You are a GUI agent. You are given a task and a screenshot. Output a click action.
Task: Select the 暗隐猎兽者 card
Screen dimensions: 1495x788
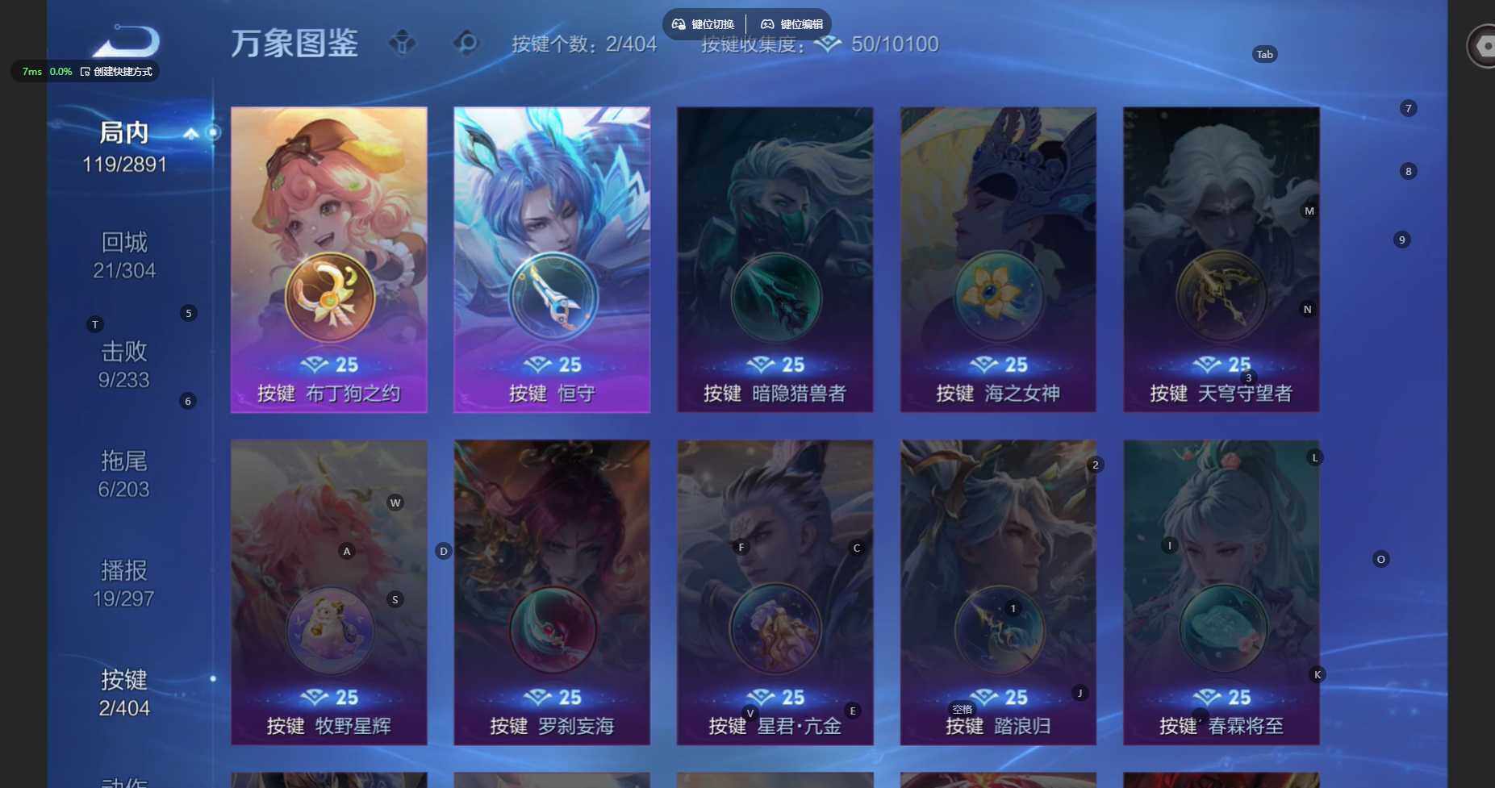[775, 260]
